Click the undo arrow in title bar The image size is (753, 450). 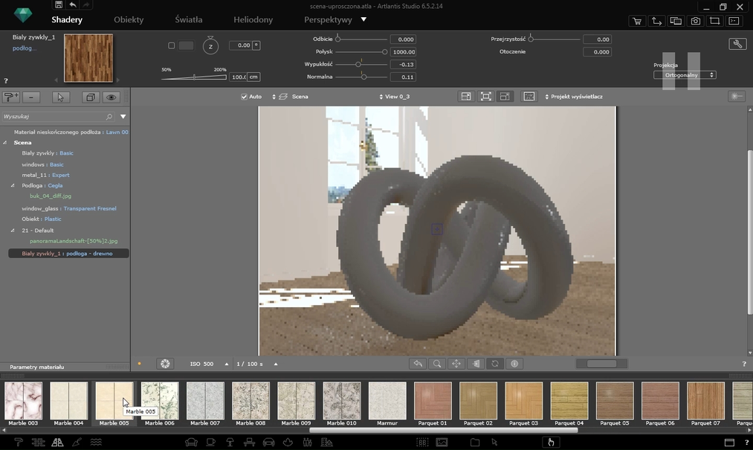pos(72,5)
